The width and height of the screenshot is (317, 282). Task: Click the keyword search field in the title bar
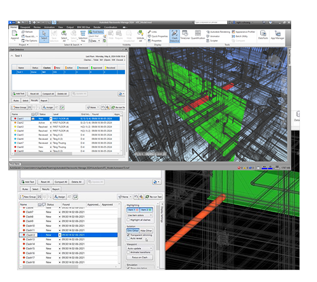pyautogui.click(x=211, y=22)
